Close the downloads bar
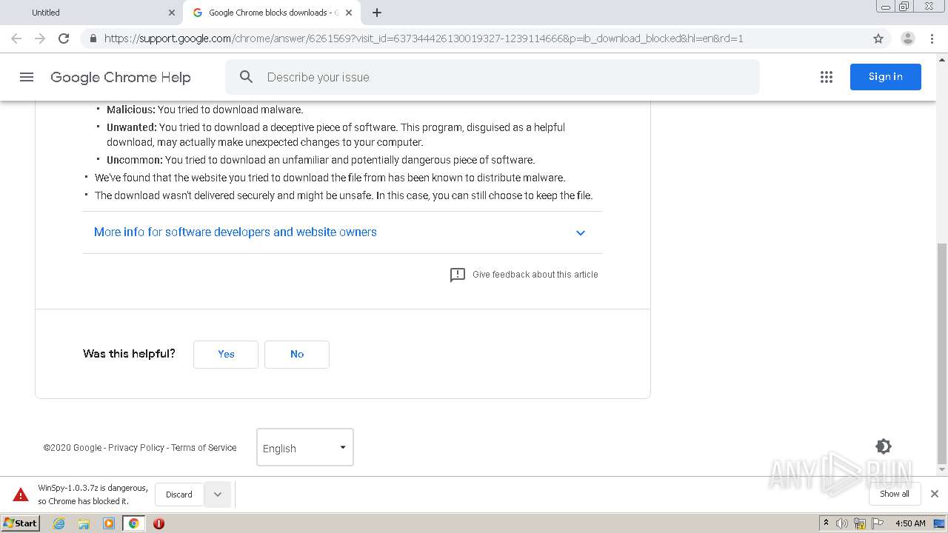The image size is (948, 533). point(935,494)
